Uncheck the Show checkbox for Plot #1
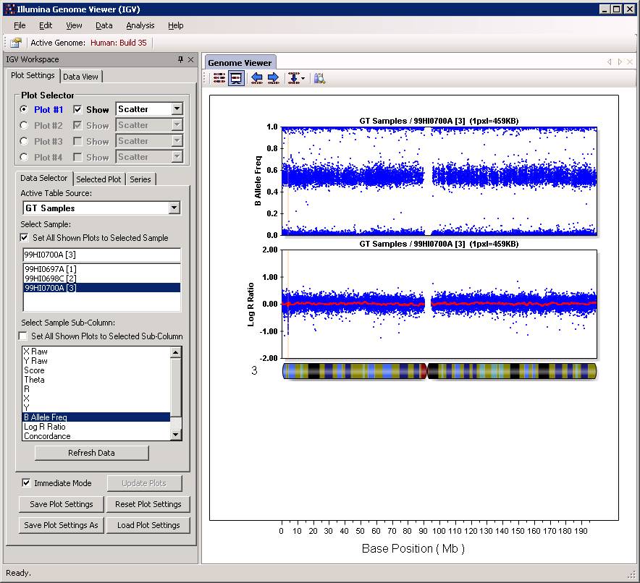Screen dimensions: 640x583 coord(77,109)
